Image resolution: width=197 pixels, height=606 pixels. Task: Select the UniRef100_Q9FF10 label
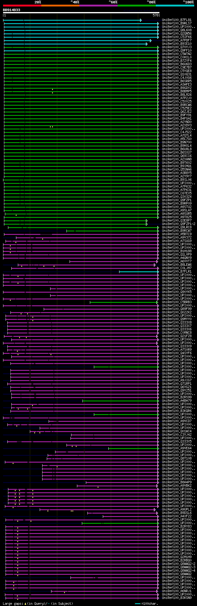click(177, 51)
